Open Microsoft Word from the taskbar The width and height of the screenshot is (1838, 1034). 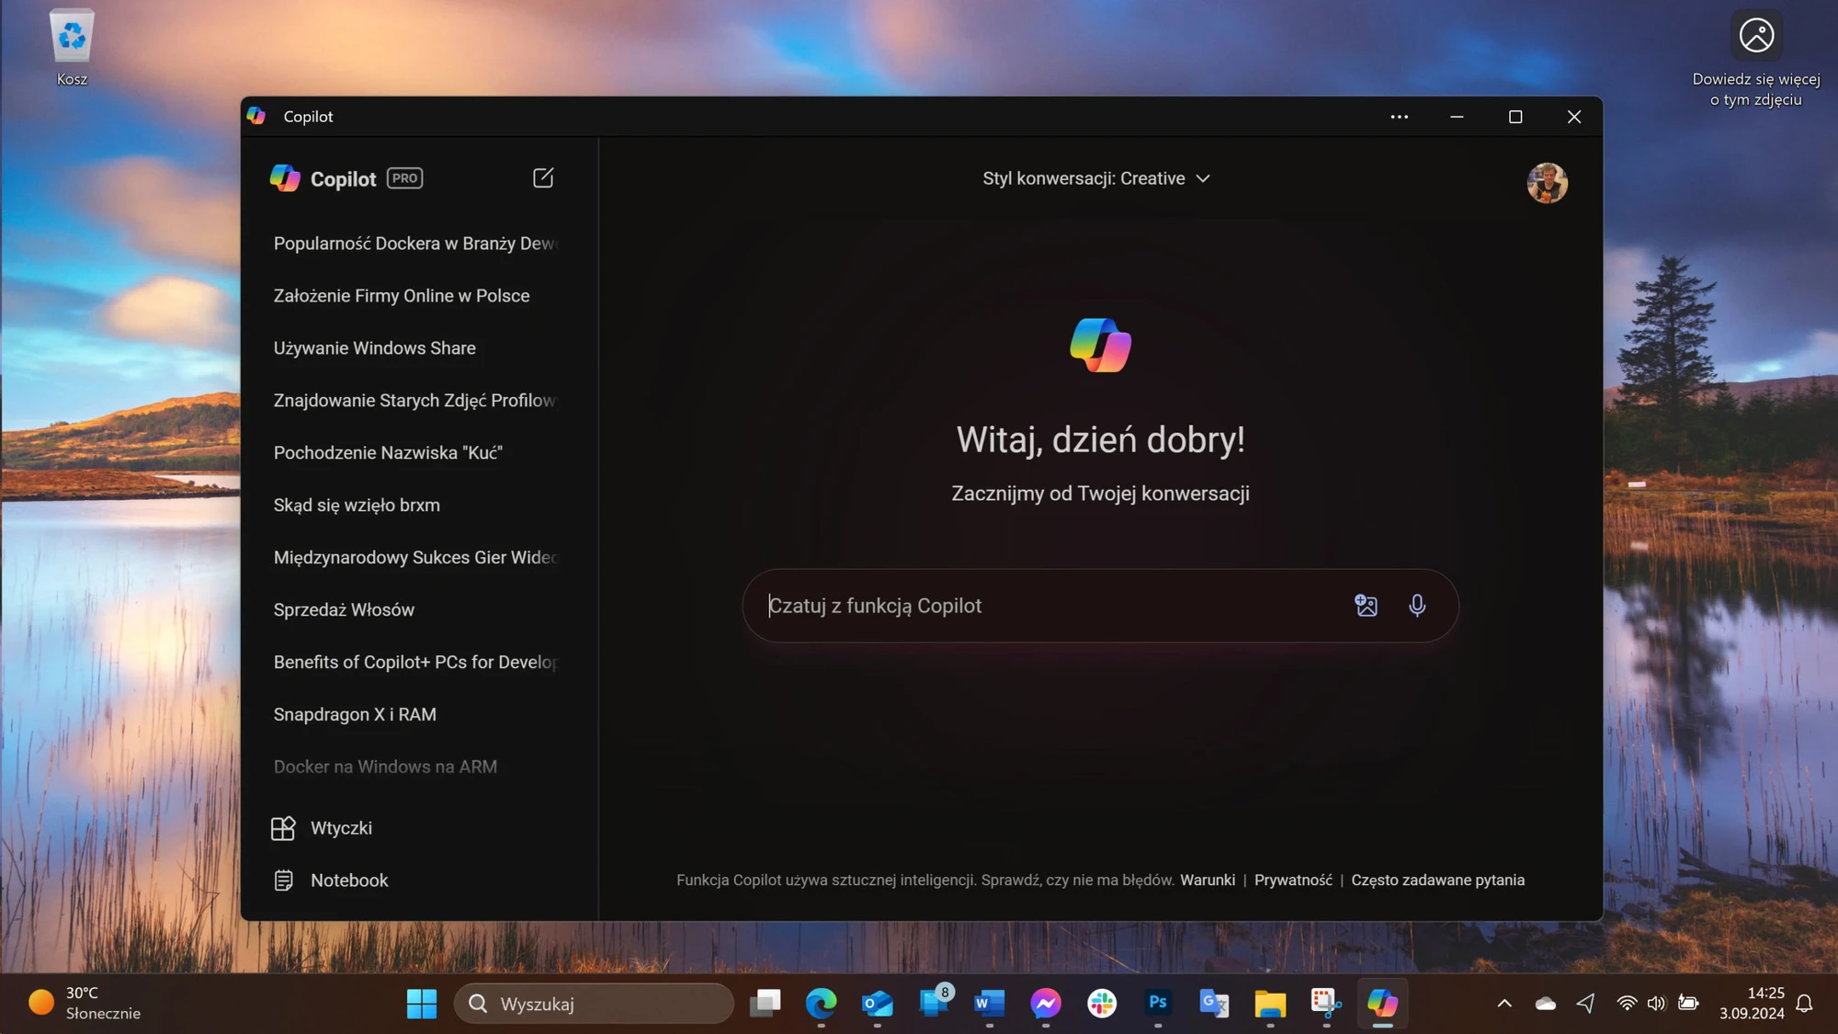click(990, 1004)
